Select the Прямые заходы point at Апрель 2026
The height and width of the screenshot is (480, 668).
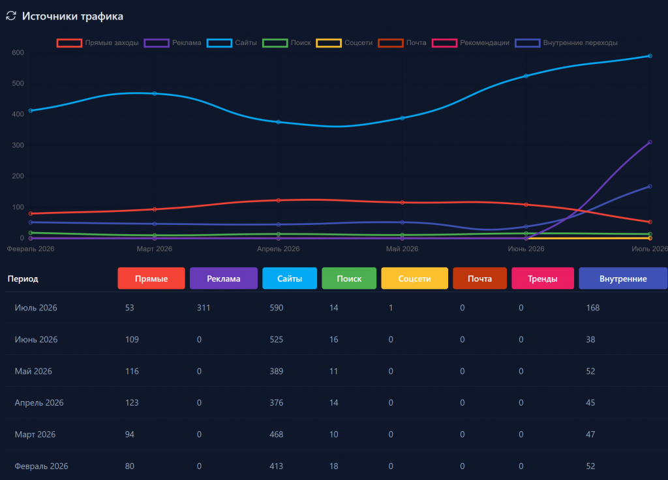(279, 200)
